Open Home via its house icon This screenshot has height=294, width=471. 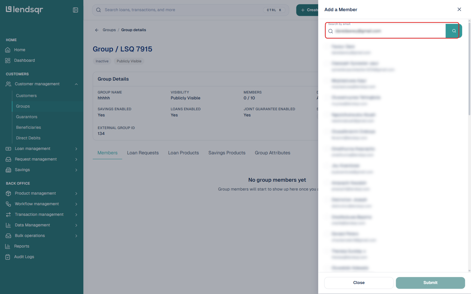pos(8,50)
